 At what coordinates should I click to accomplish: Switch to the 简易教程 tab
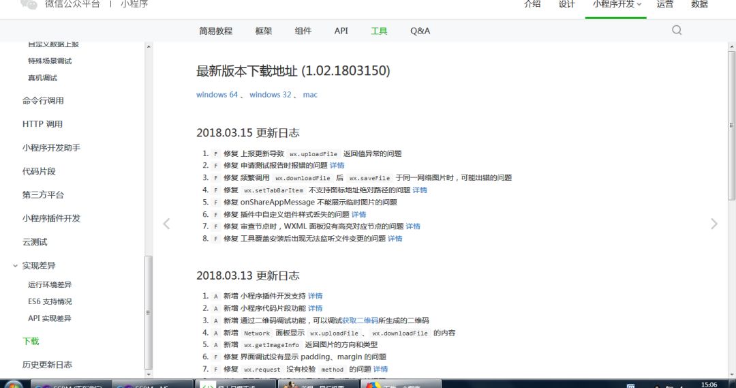(x=216, y=31)
